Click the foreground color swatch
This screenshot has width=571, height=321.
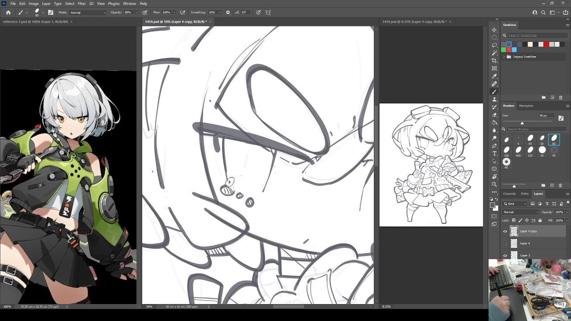pos(492,205)
